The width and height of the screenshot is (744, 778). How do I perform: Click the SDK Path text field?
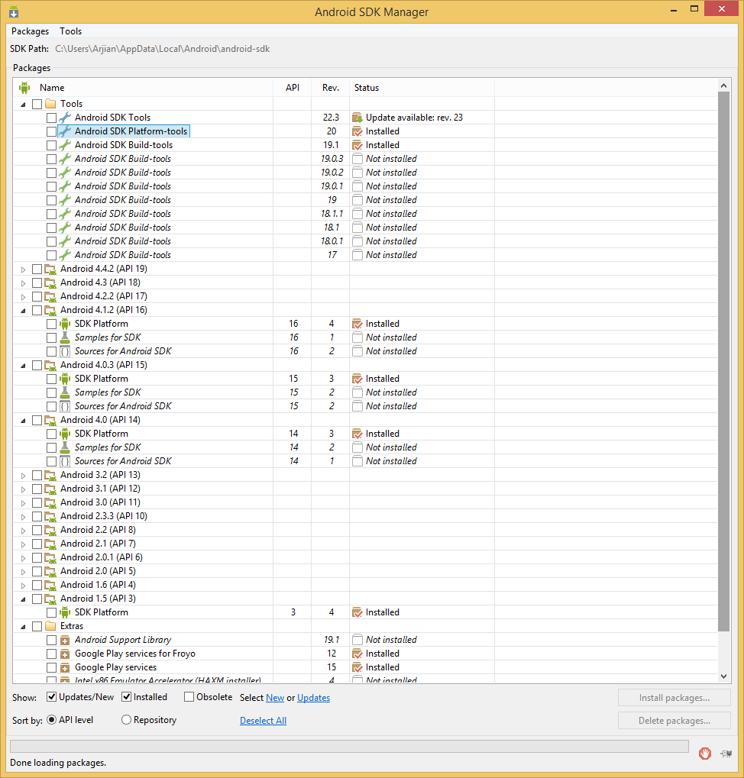(162, 49)
